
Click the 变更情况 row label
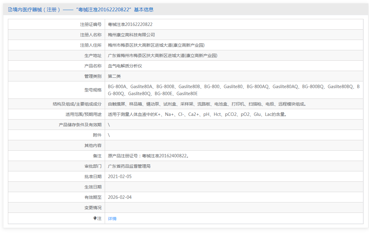pyautogui.click(x=93, y=208)
